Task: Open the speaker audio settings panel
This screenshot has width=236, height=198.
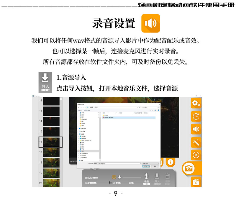Action: (196, 129)
